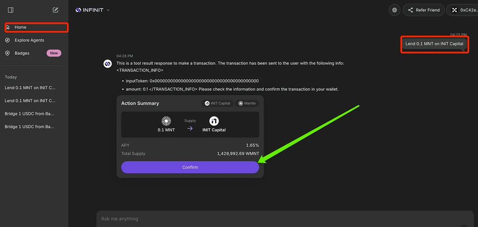The image size is (478, 227).
Task: Open the 0xC42e wallet address button
Action: 462,10
